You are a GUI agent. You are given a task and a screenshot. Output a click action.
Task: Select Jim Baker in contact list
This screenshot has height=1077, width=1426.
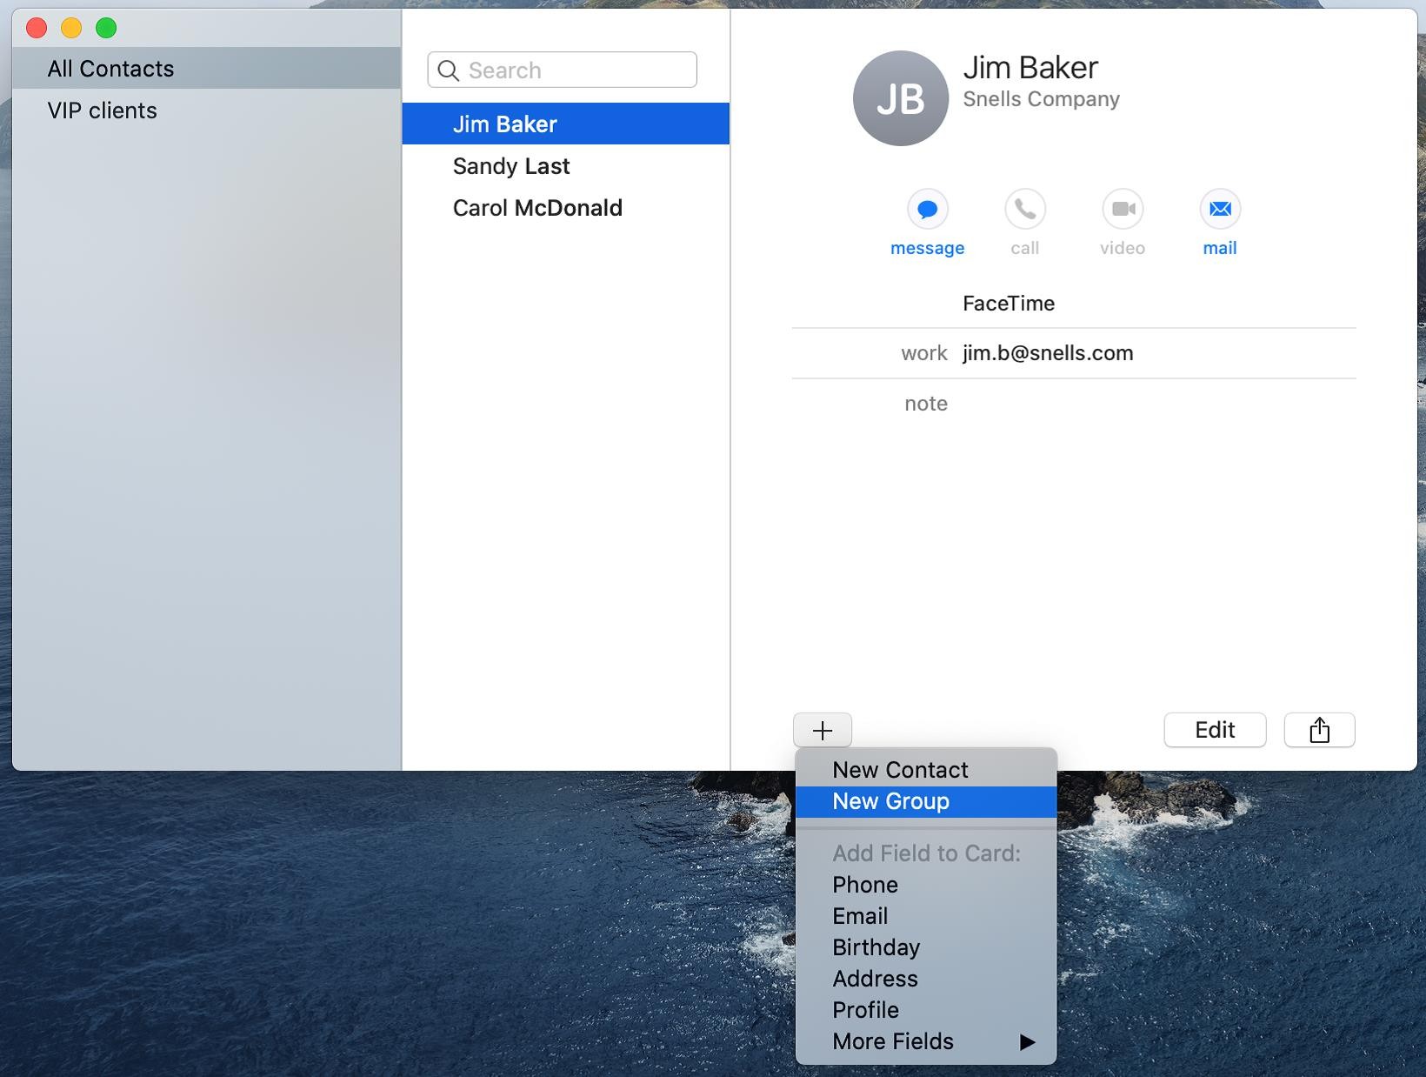[x=565, y=124]
